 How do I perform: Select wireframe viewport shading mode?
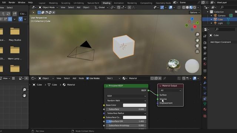(184, 7)
